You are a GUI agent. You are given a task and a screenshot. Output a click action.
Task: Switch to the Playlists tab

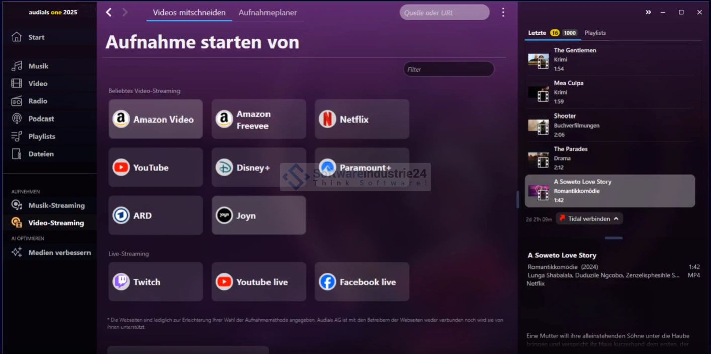(x=595, y=33)
